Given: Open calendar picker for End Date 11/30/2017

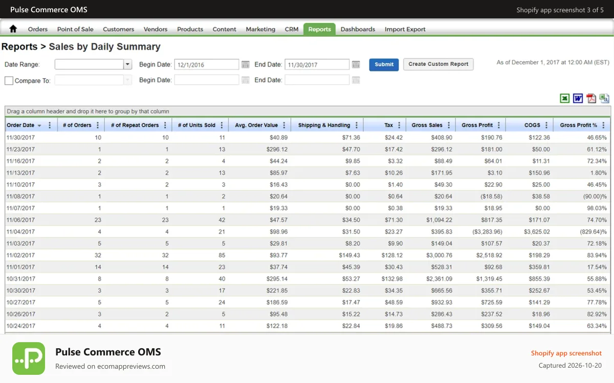Looking at the screenshot, I should click(356, 64).
